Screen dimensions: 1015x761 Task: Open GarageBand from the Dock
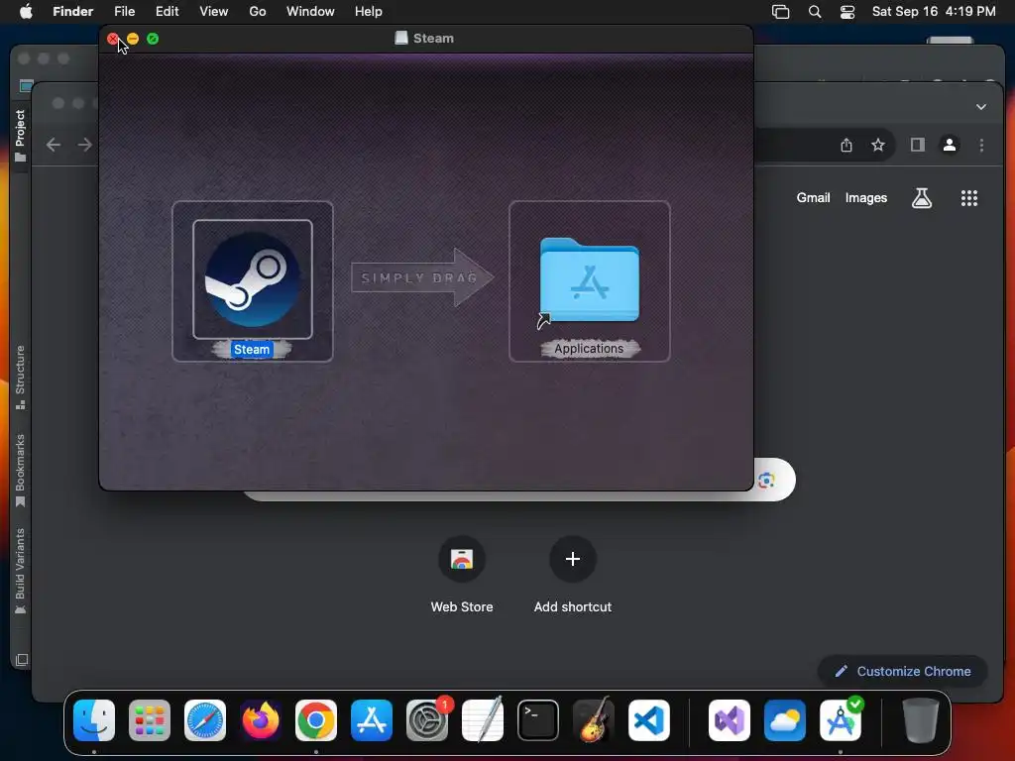[594, 720]
